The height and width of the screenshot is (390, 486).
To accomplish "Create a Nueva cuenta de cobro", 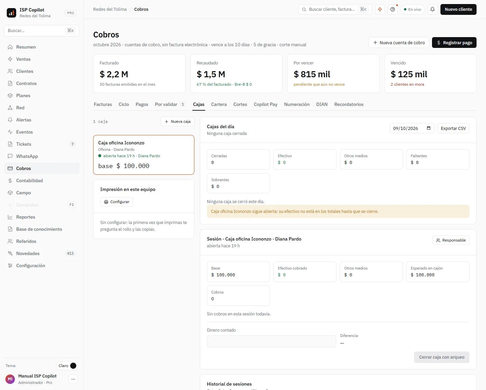I will [x=399, y=43].
